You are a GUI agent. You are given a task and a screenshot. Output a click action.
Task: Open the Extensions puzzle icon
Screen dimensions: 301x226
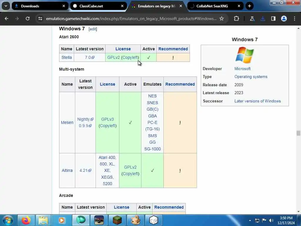237,19
